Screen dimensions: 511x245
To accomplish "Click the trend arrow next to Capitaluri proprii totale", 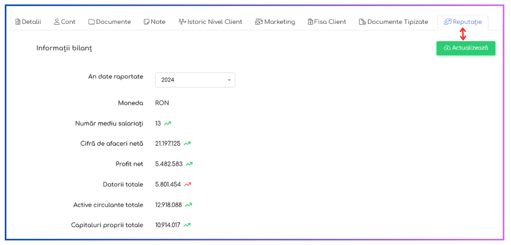I will click(187, 225).
